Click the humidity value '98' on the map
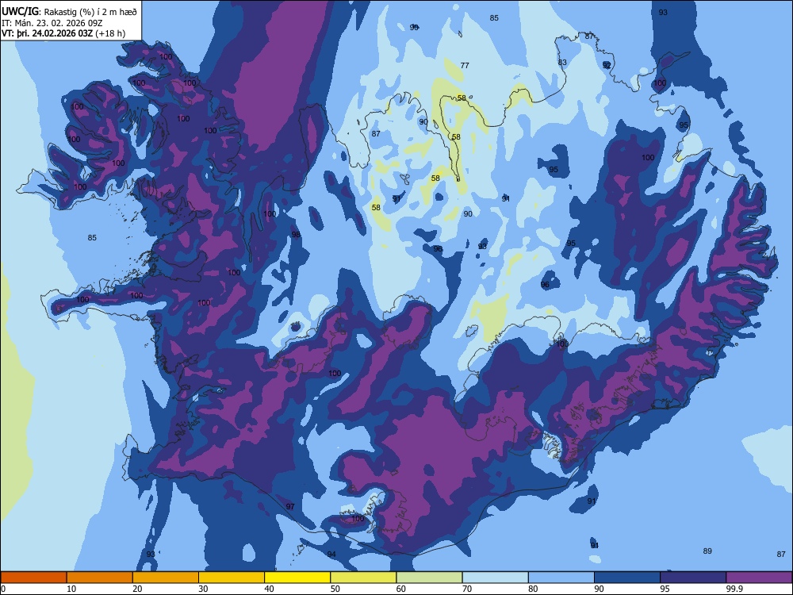The image size is (793, 595). point(296,234)
